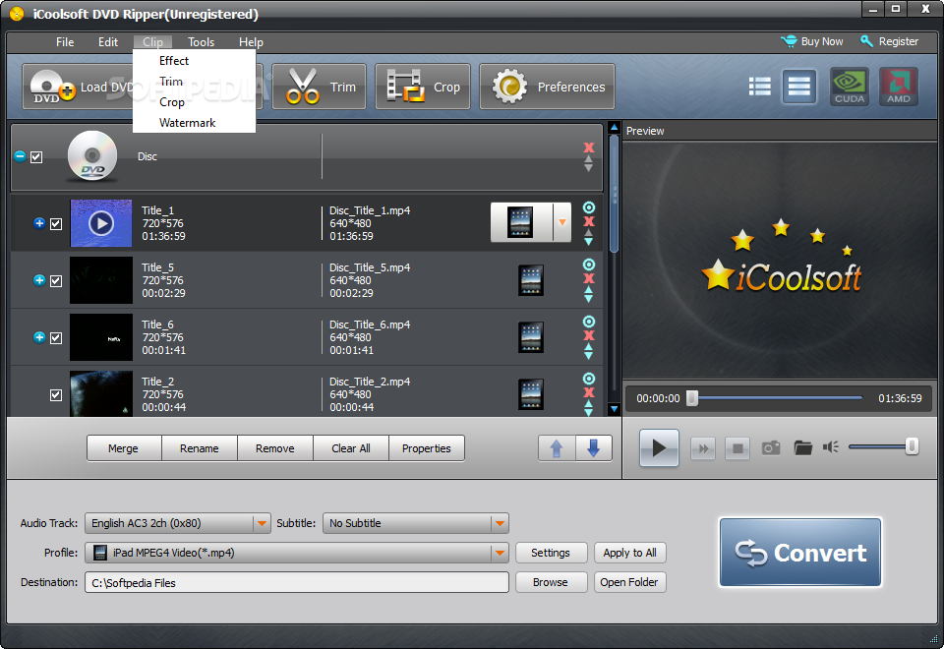Uncheck Title_6 checkbox

pos(56,337)
